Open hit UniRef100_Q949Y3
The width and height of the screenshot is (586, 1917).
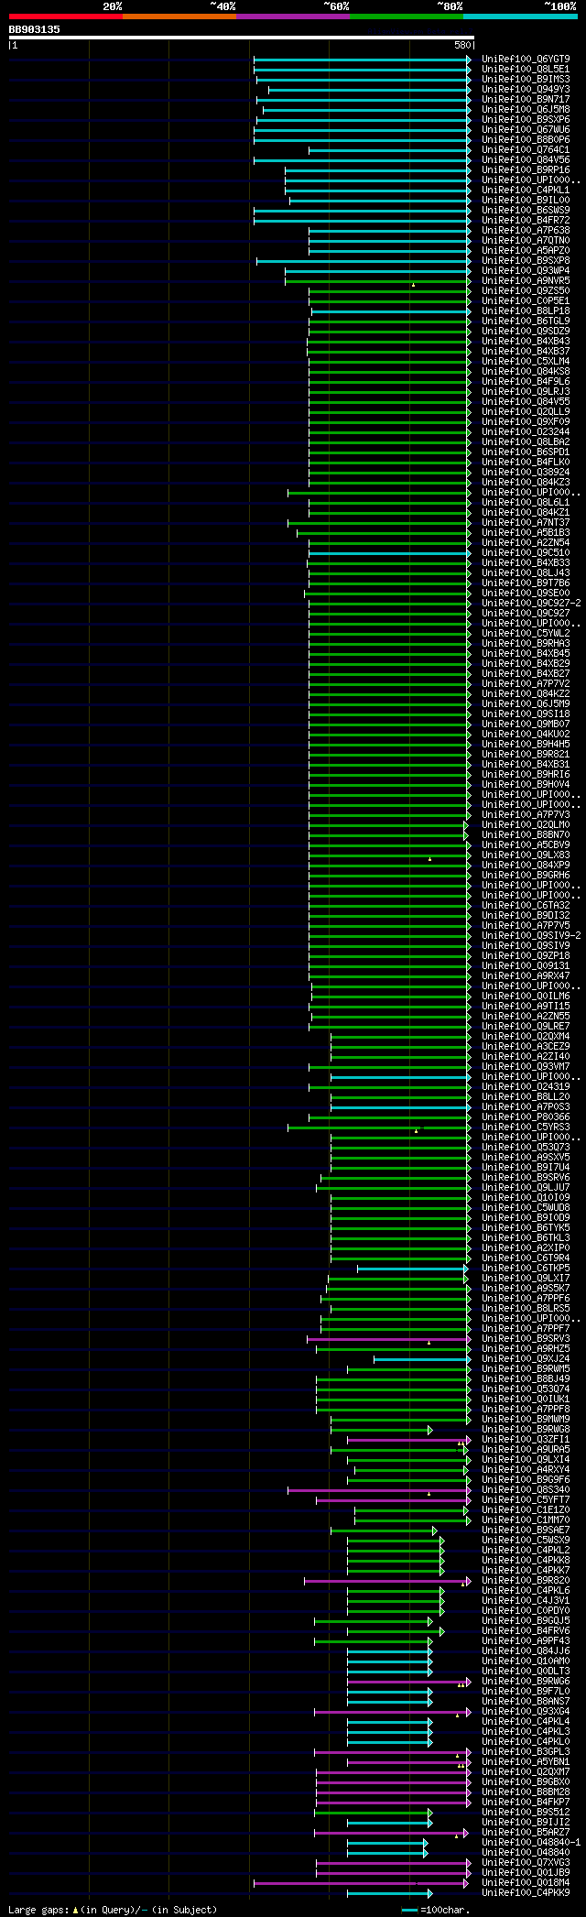[x=526, y=90]
